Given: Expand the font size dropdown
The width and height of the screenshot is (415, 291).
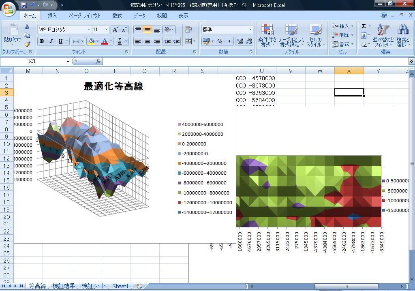Looking at the screenshot, I should [x=107, y=30].
